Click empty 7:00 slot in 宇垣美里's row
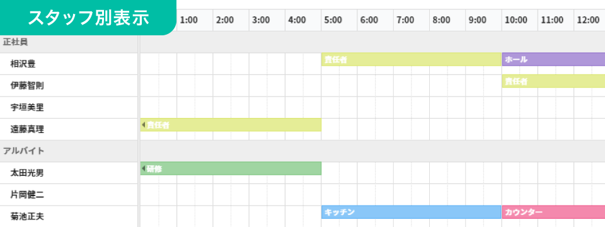605x227 pixels. 412,107
